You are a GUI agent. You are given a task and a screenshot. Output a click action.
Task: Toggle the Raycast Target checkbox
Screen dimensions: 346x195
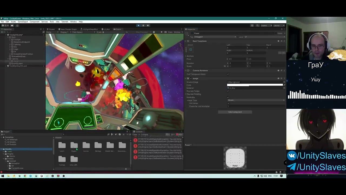coord(228,91)
